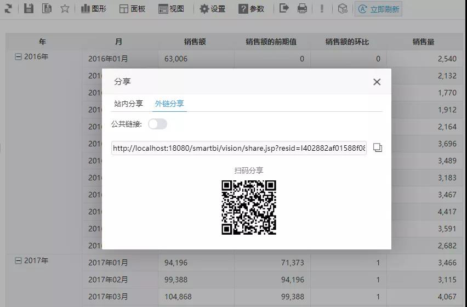Select the 63,006 sales cell
This screenshot has width=467, height=307.
(196, 59)
